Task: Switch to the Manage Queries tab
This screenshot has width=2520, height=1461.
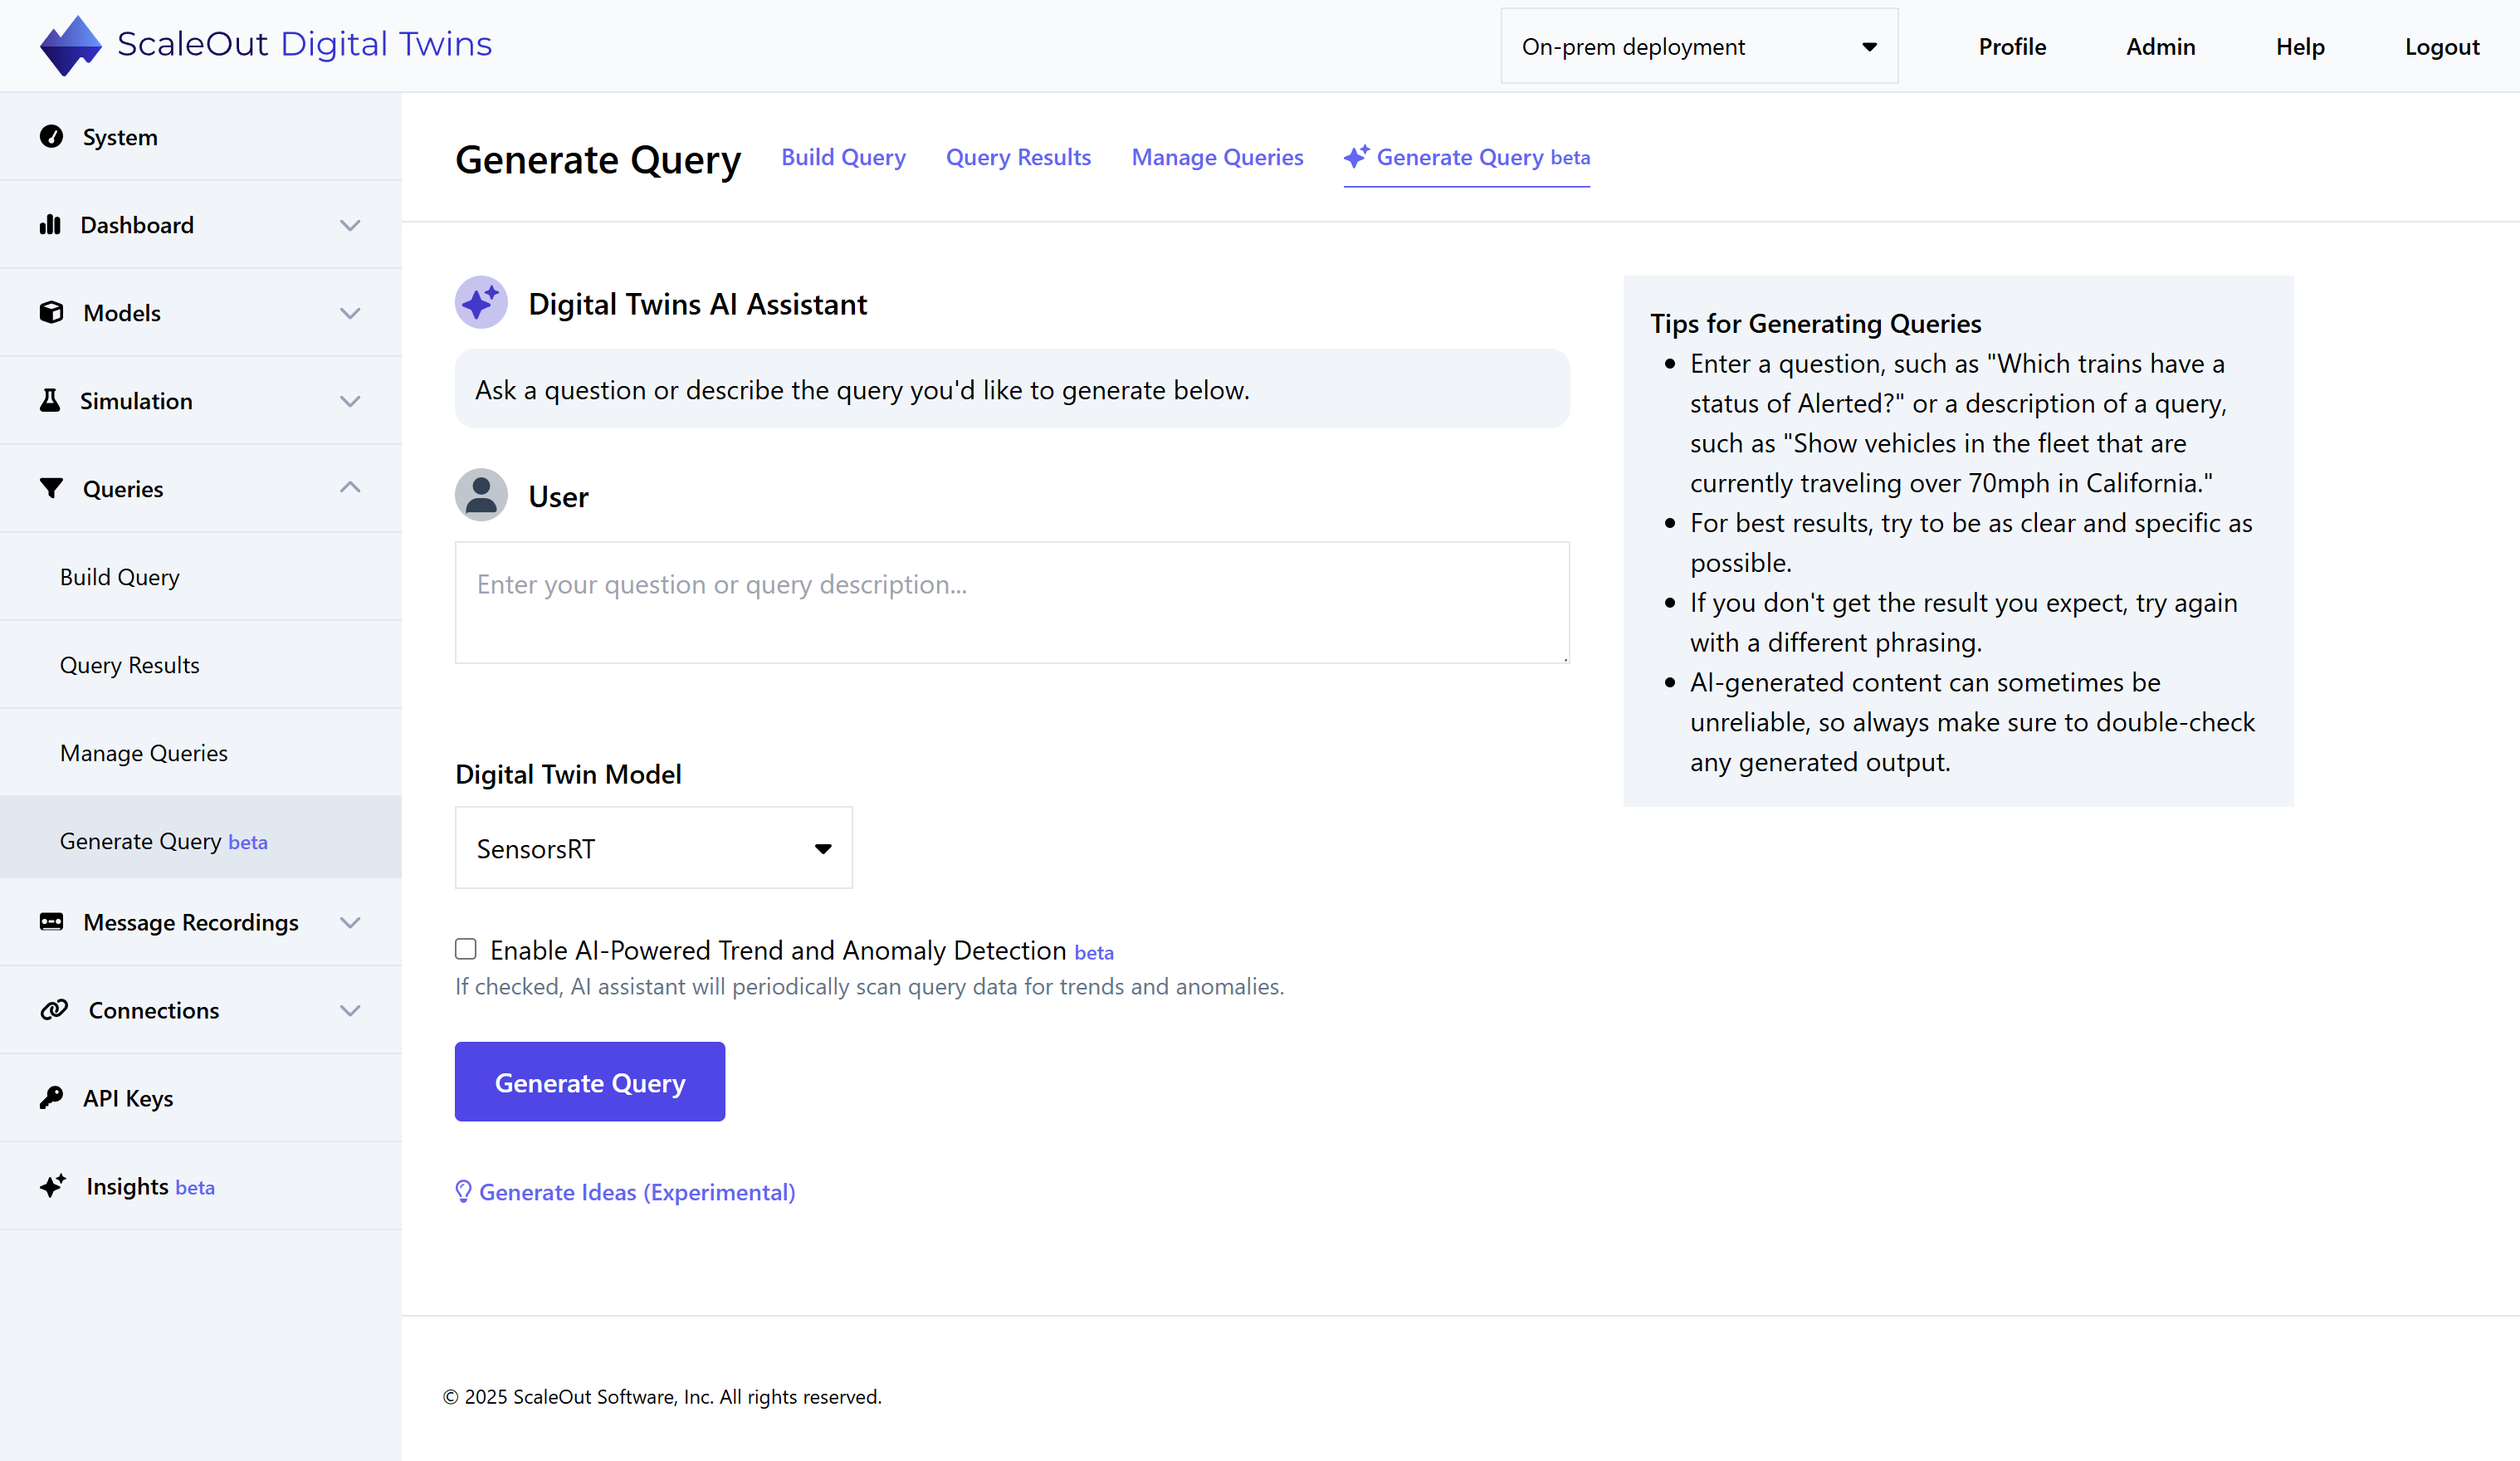Action: pos(1217,157)
